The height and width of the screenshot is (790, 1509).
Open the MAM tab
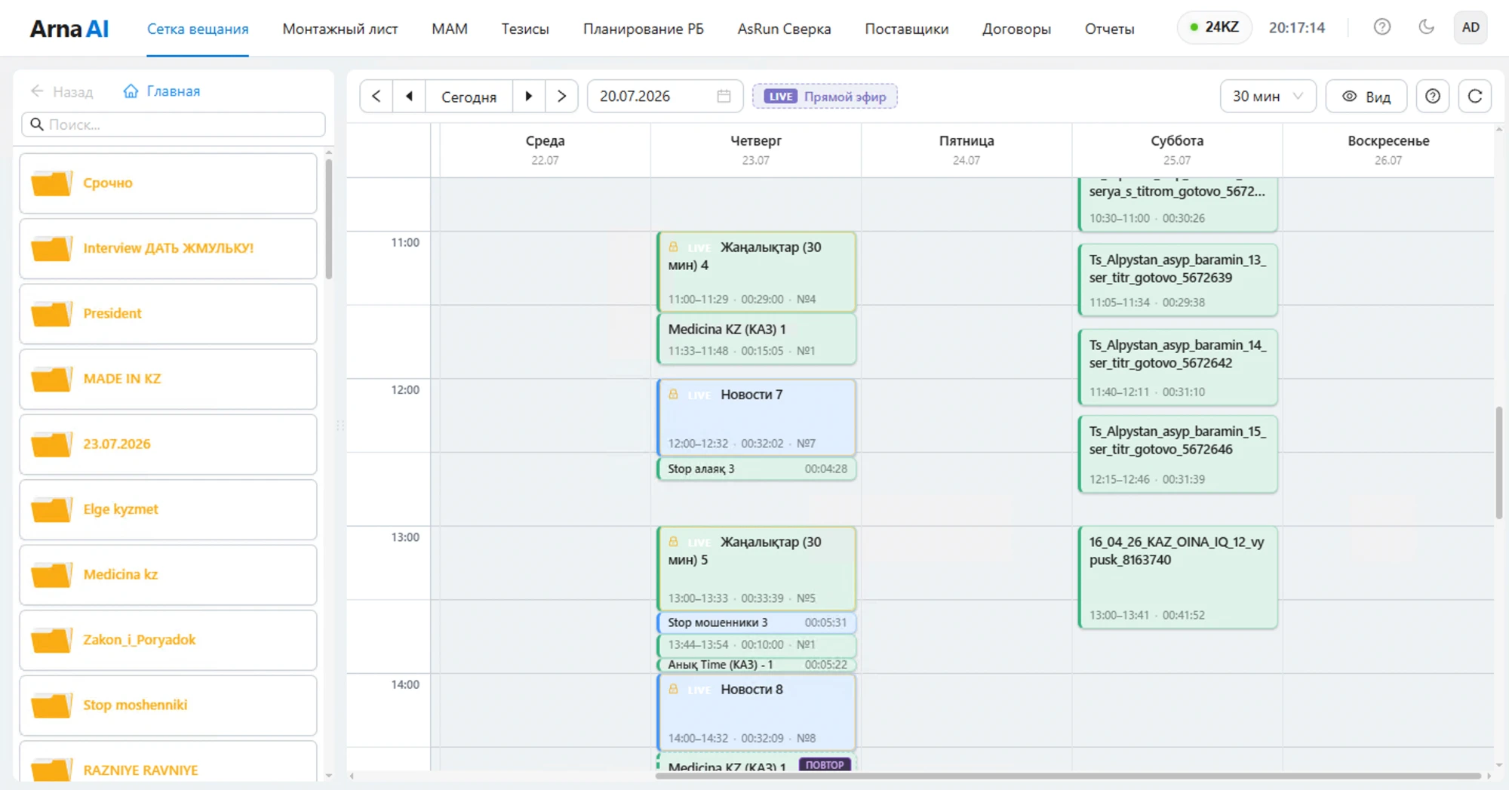450,29
